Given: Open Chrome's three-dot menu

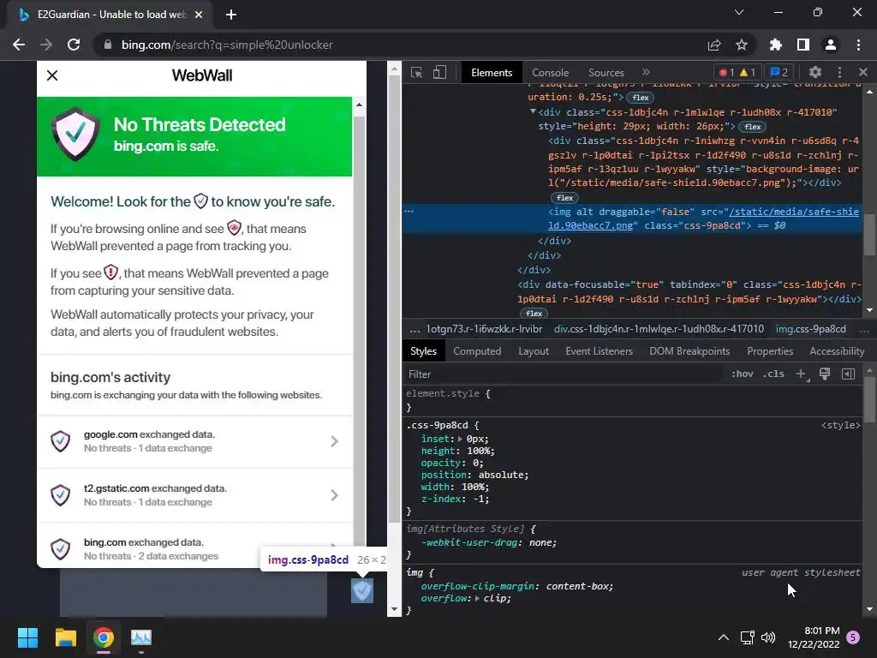Looking at the screenshot, I should [858, 45].
